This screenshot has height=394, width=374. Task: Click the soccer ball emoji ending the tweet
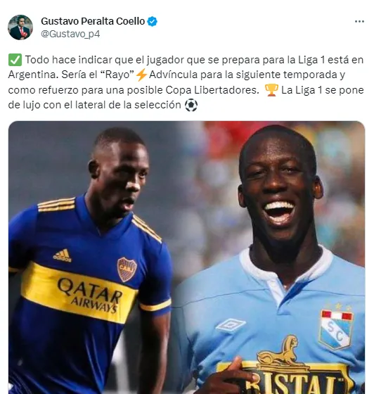pos(191,105)
